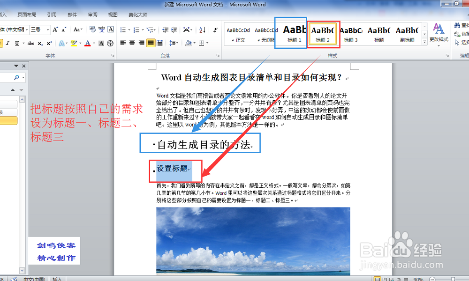Jump to previous heading with up arrow
469x281 pixels.
(x=13, y=90)
